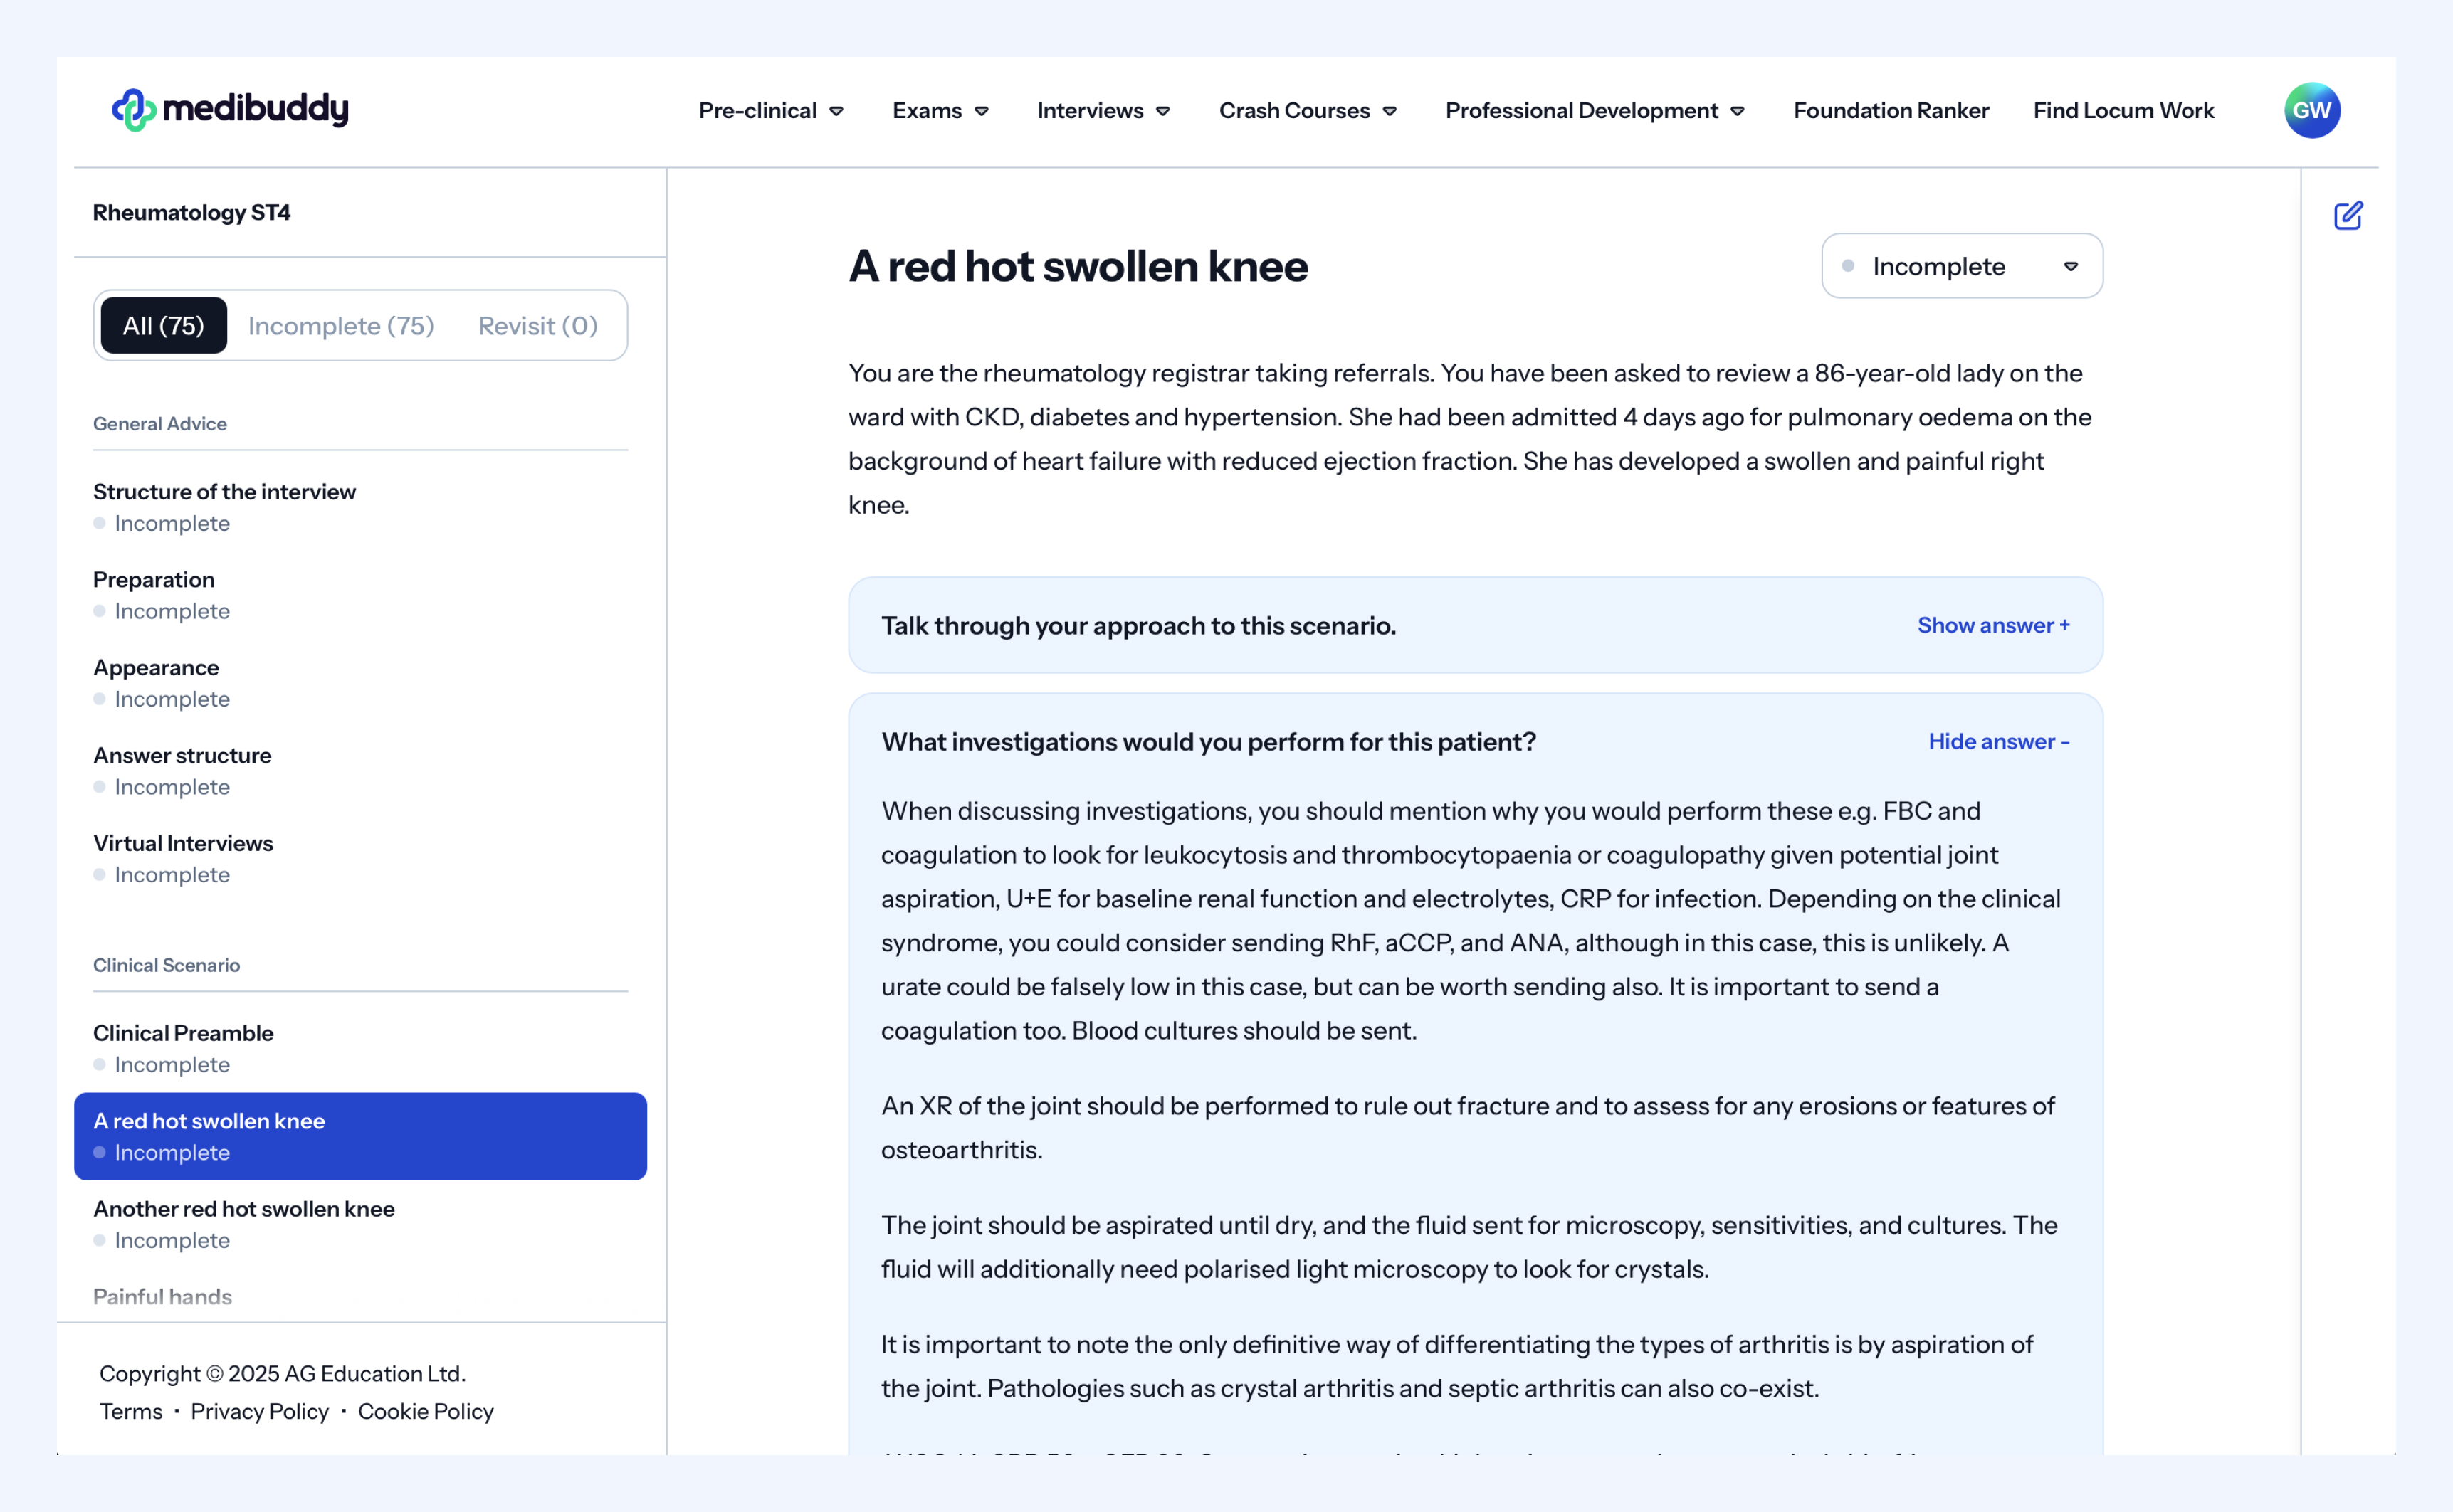Screen dimensions: 2453x1512
Task: Click the Professional Development chevron icon
Action: click(1738, 111)
